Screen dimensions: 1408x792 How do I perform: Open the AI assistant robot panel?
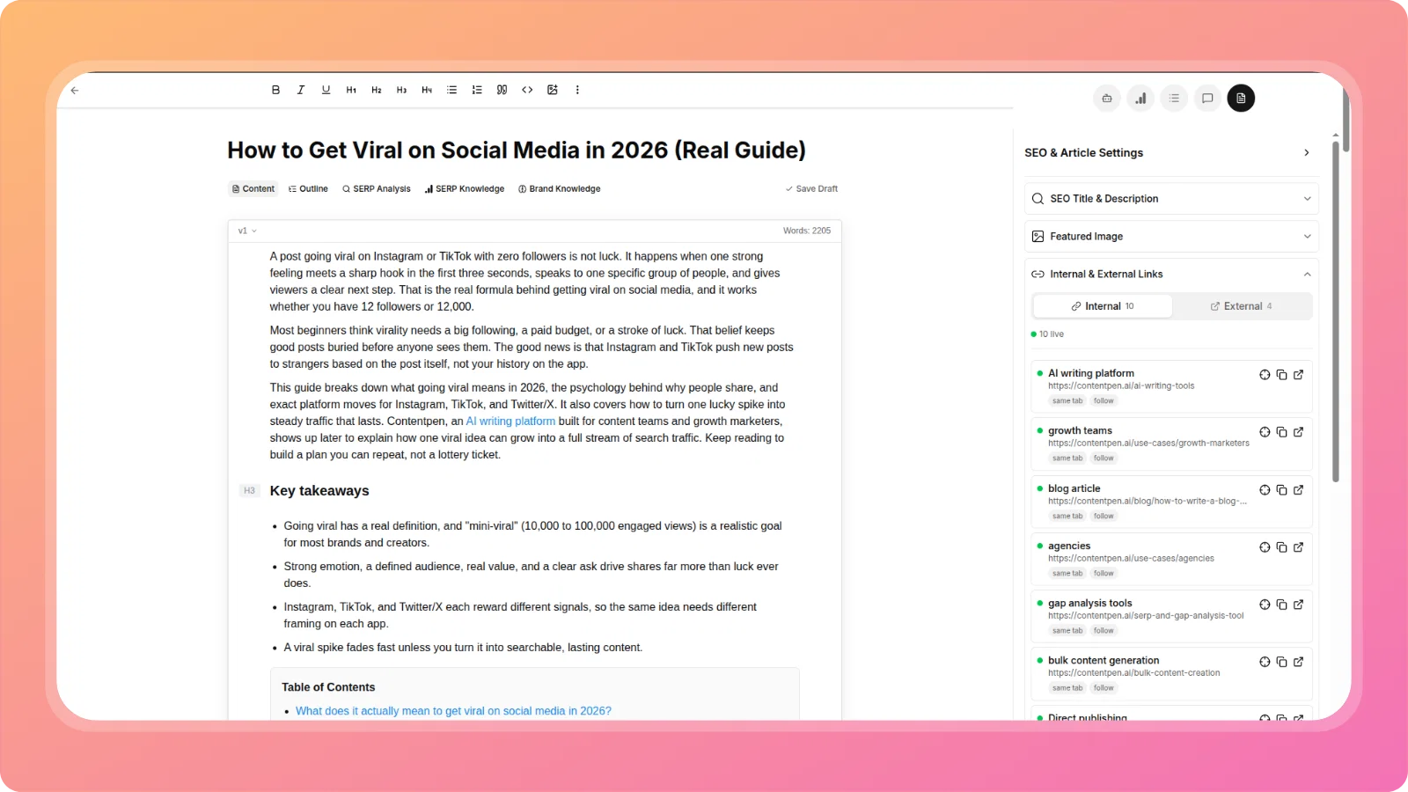tap(1107, 99)
